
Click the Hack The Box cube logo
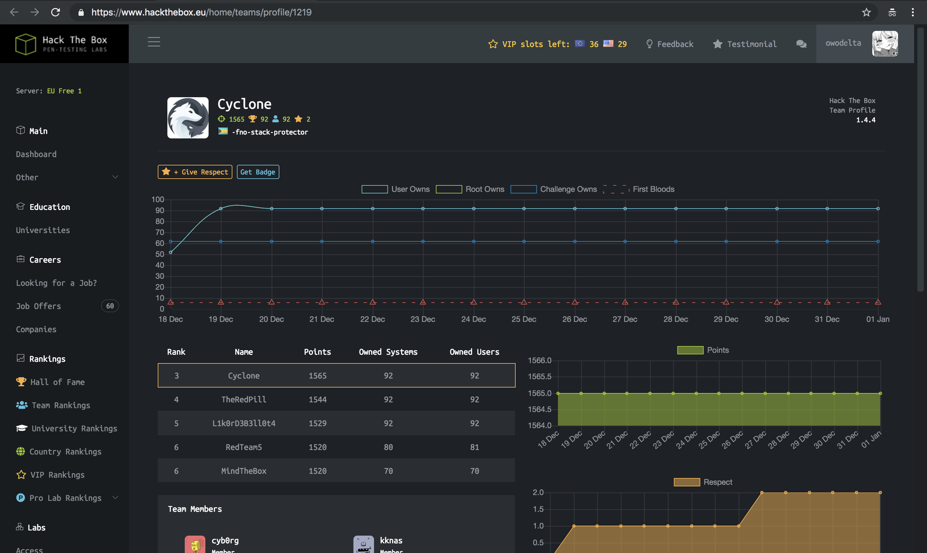coord(25,44)
